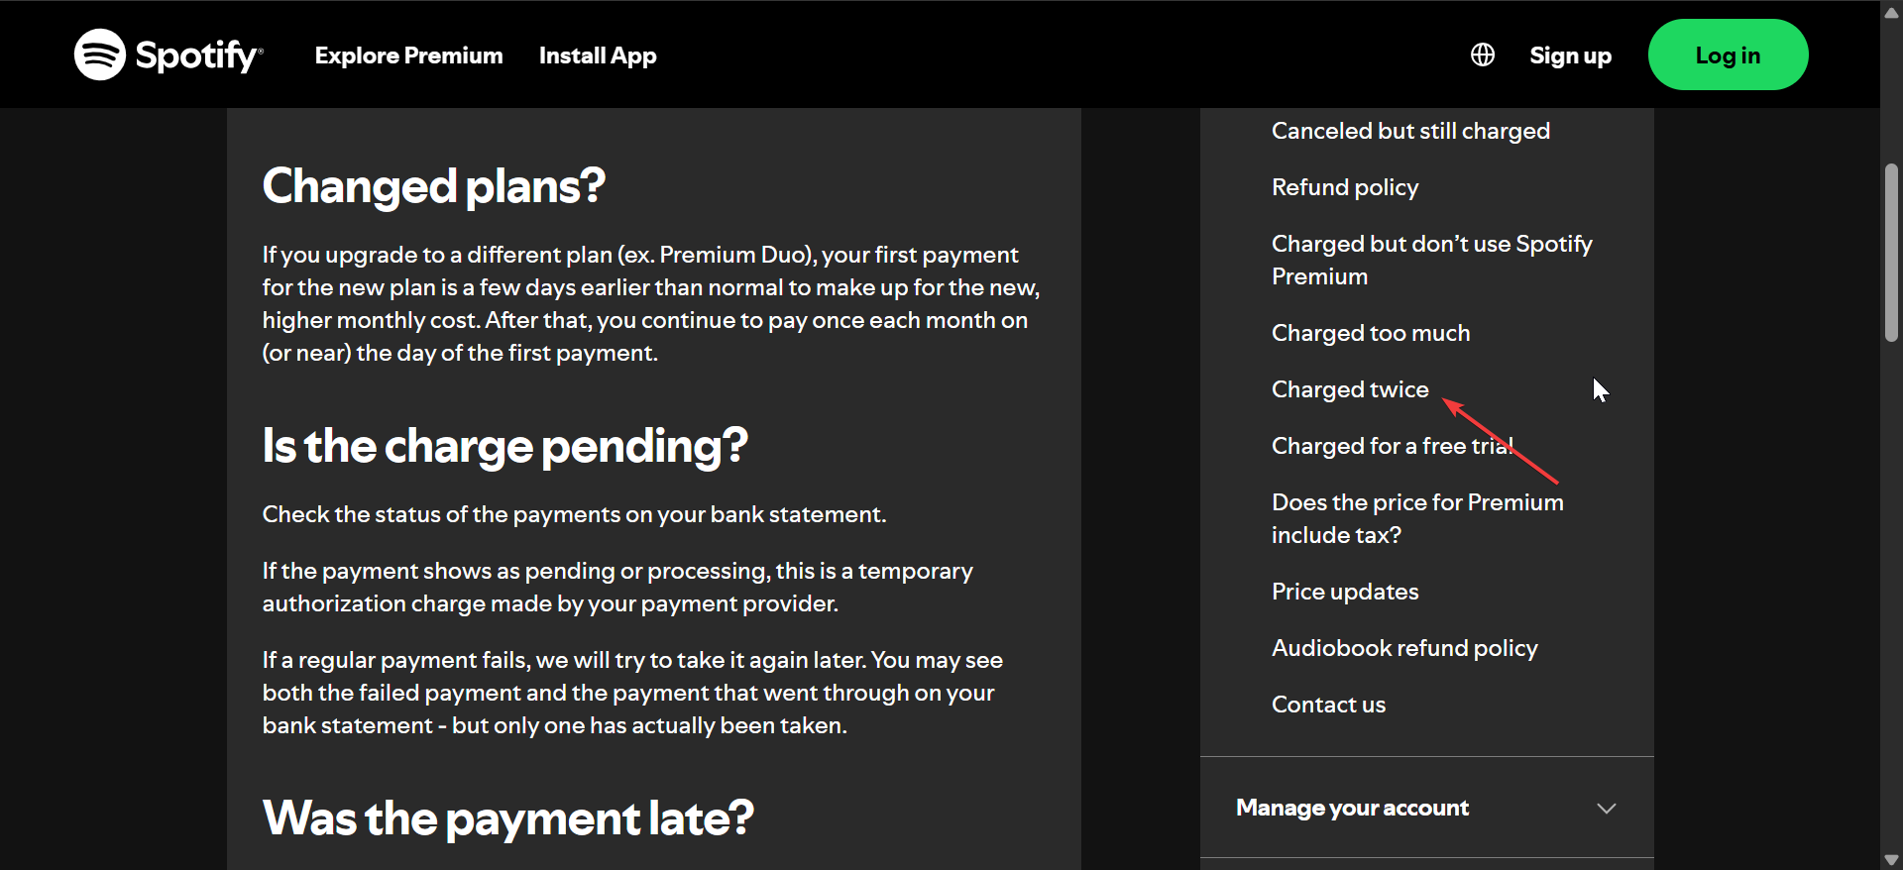Click the scrollbar down arrow
The width and height of the screenshot is (1903, 870).
pyautogui.click(x=1891, y=859)
